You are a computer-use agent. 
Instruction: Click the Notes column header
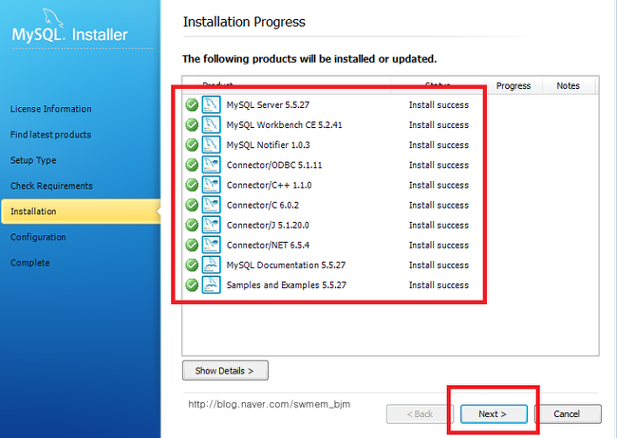click(568, 85)
